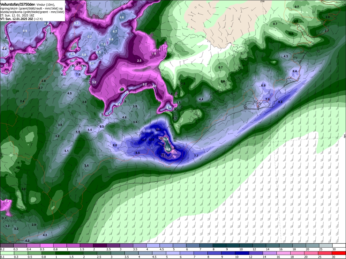346x259 pixels.
Task: Click the 24.6 precipitation value
Action: tap(167, 149)
